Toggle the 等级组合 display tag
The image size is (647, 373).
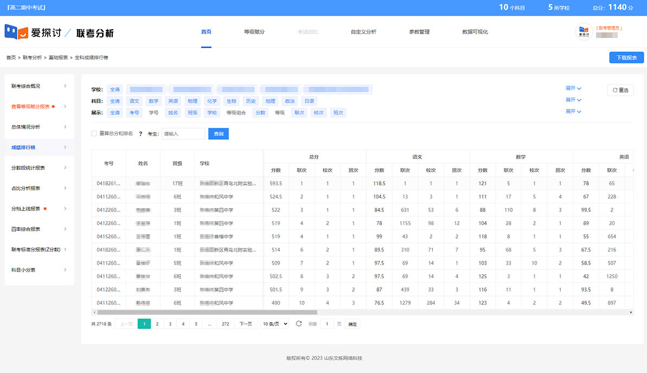[236, 113]
